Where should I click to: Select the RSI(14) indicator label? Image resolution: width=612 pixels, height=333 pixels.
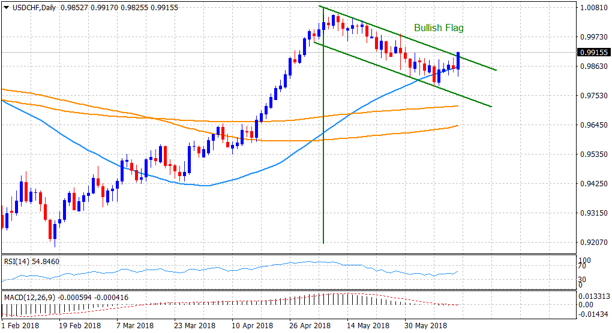[x=17, y=261]
